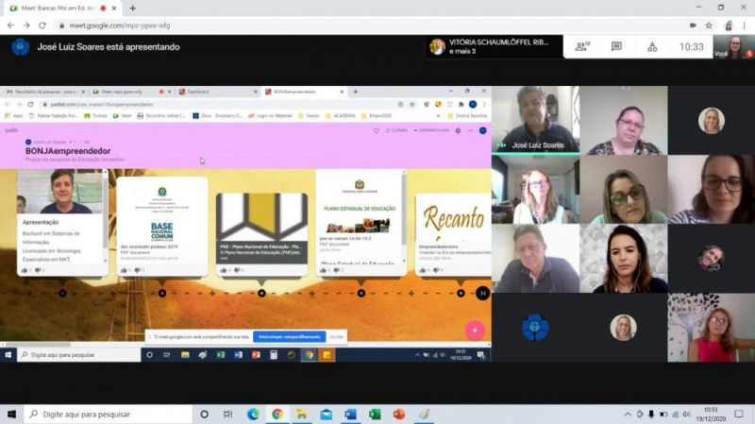
Task: Open the outer Chrome three-dot menu
Action: [745, 25]
